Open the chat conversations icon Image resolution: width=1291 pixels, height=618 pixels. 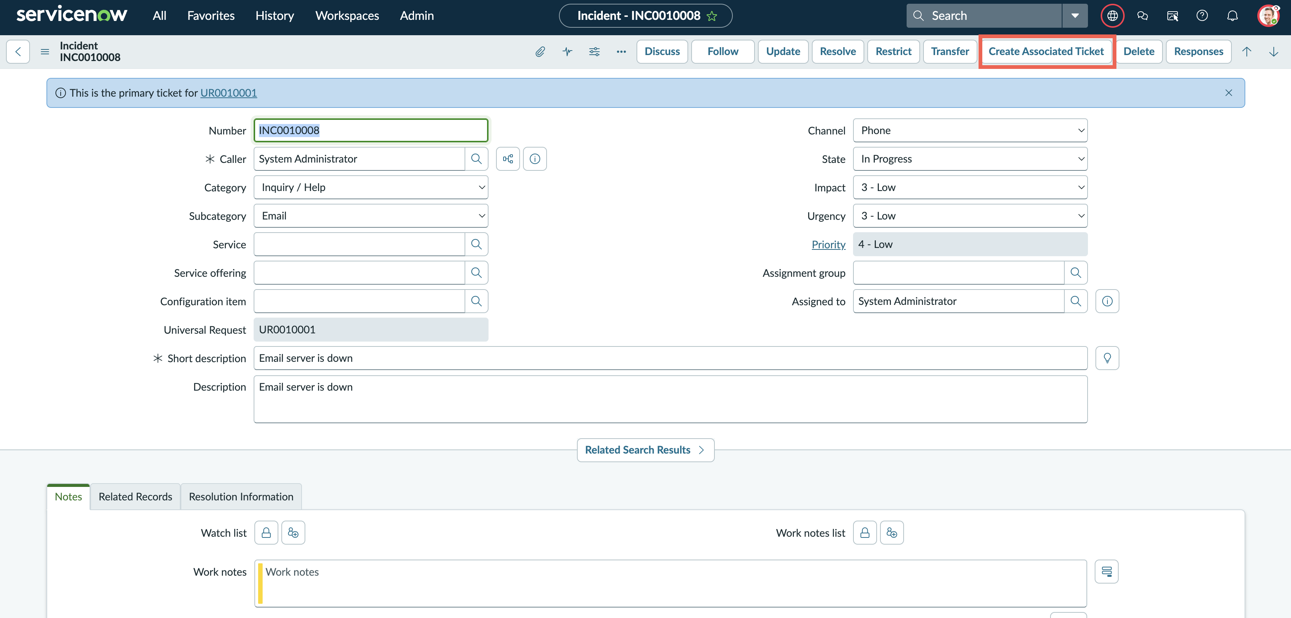pyautogui.click(x=1143, y=15)
